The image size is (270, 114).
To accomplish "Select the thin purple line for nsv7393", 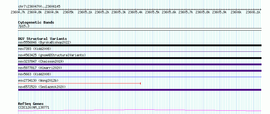I will 140,51.
